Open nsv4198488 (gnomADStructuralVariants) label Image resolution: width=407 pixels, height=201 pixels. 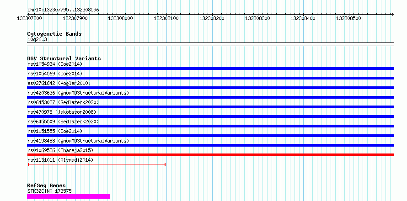(x=78, y=141)
